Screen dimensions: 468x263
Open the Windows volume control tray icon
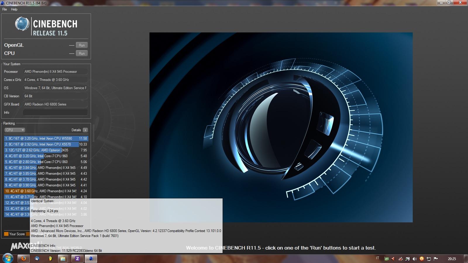tap(414, 259)
